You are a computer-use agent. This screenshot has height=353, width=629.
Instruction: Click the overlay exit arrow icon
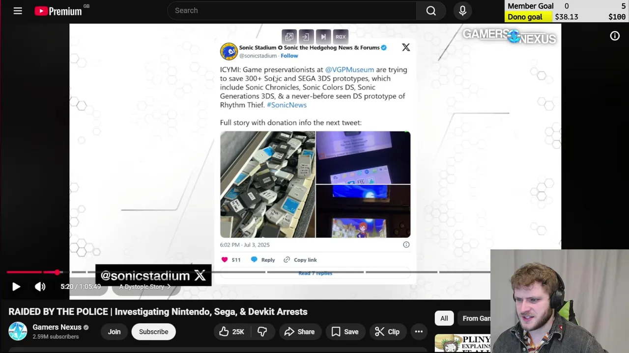point(306,37)
